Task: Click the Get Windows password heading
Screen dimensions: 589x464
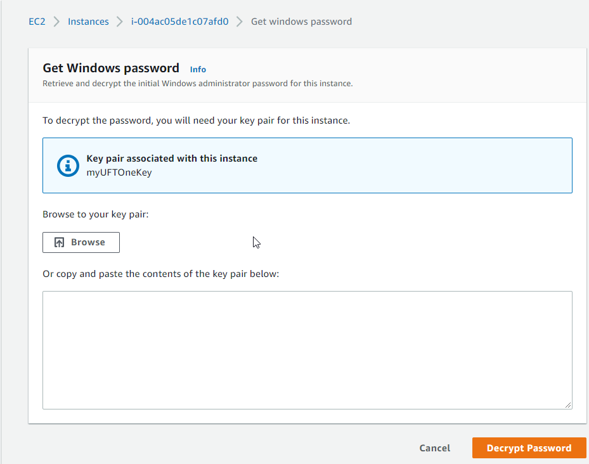Action: (111, 68)
